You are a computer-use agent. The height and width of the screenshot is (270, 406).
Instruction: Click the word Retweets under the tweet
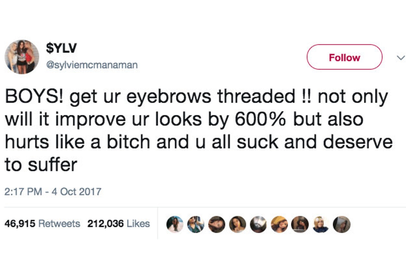click(59, 224)
